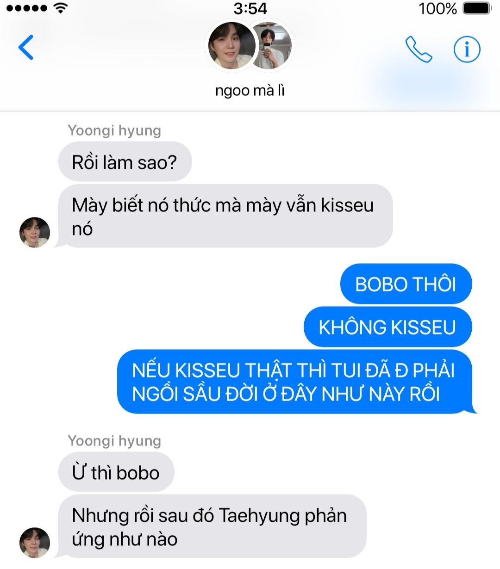Image resolution: width=500 pixels, height=569 pixels.
Task: Start a voice call with phone icon
Action: coord(419,49)
